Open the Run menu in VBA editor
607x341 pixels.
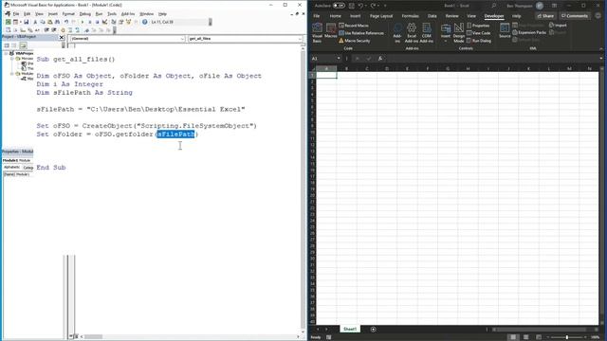(x=99, y=14)
